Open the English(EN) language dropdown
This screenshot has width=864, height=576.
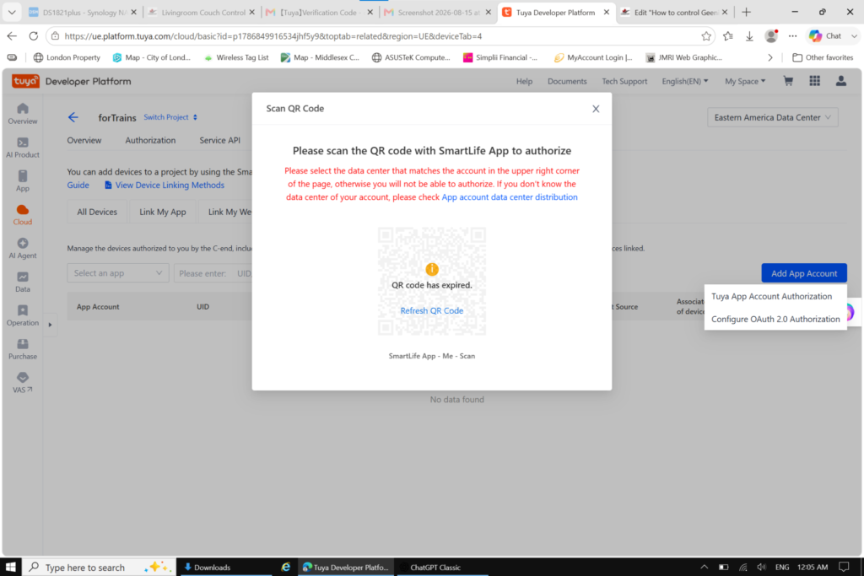point(684,81)
